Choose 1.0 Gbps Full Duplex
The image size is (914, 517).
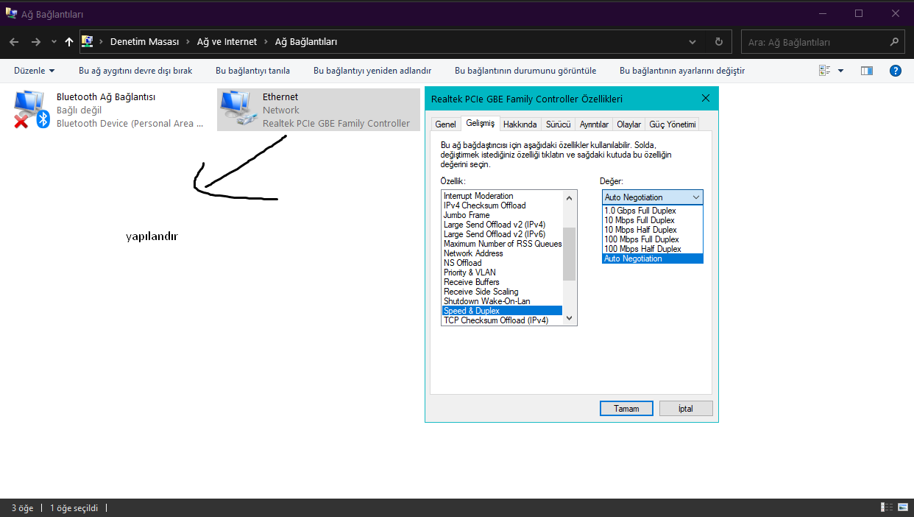(653, 211)
